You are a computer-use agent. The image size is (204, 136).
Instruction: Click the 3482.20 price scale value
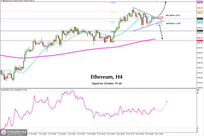pos(200,38)
